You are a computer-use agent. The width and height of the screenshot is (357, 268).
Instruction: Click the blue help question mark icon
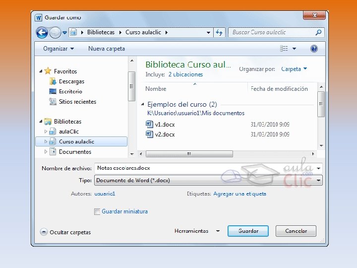(x=314, y=49)
